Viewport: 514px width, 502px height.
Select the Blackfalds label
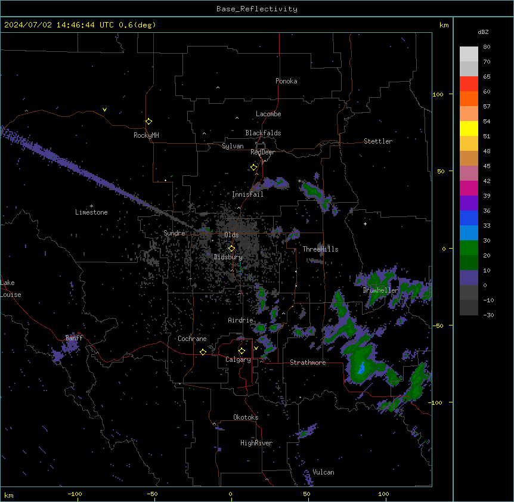pyautogui.click(x=263, y=133)
